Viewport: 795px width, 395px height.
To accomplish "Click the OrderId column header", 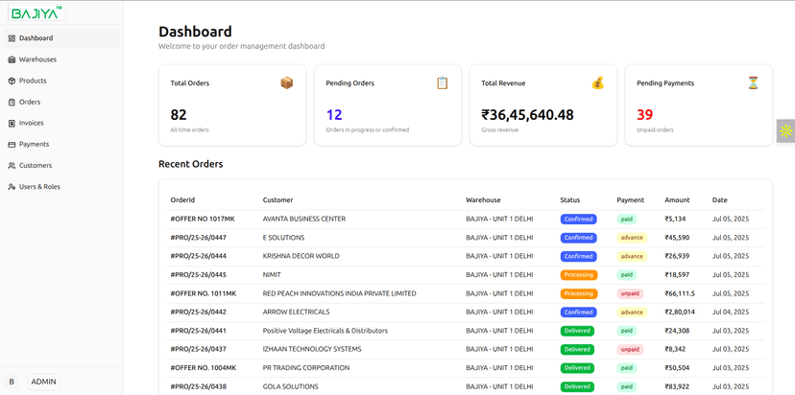I will [182, 200].
